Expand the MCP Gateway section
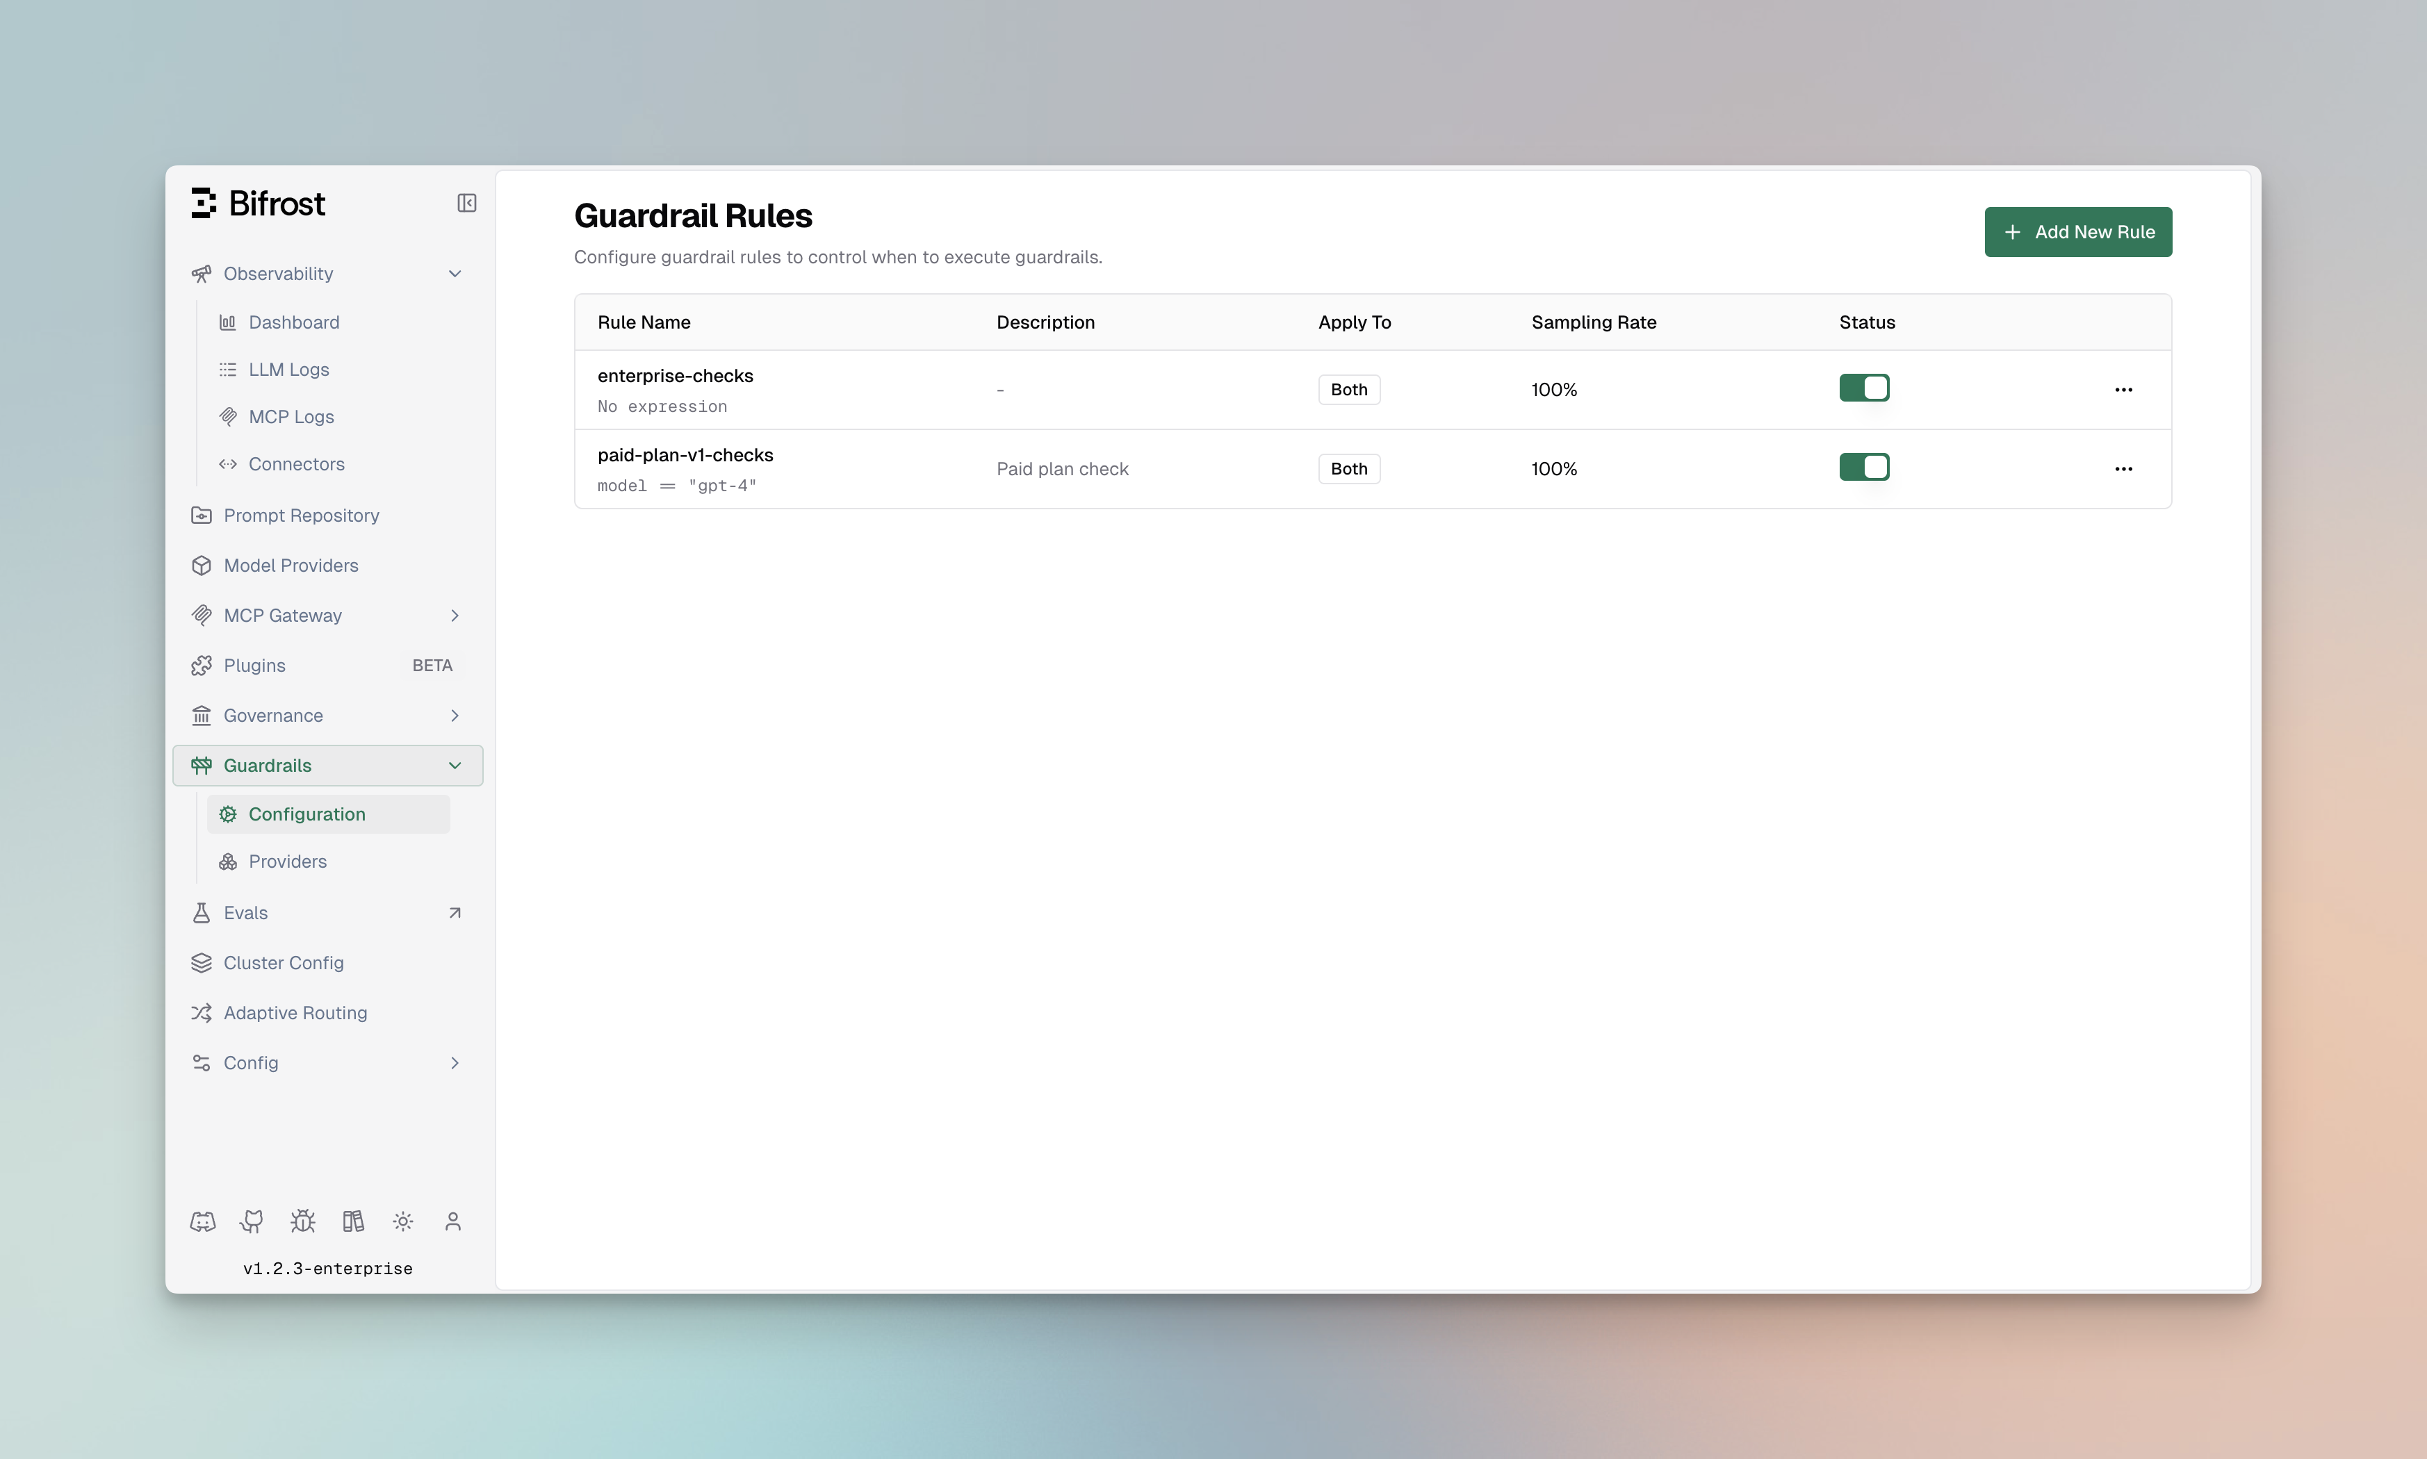 point(455,614)
